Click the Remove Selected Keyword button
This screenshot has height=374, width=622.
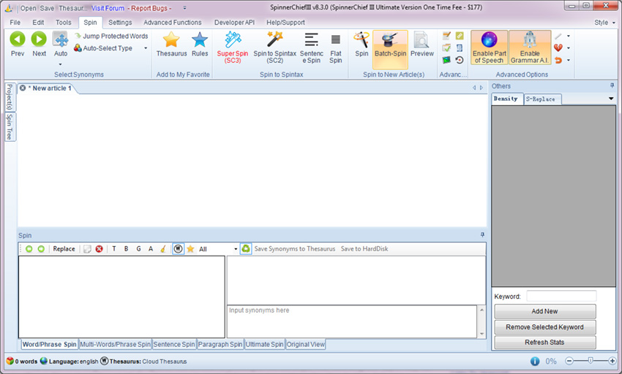[x=544, y=327]
